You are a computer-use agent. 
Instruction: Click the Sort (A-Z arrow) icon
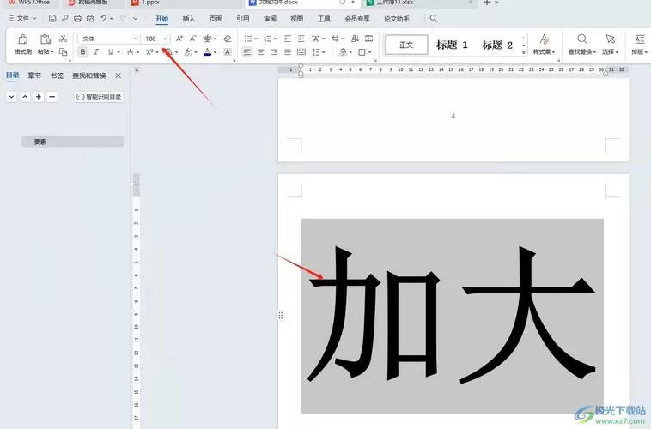click(x=355, y=39)
